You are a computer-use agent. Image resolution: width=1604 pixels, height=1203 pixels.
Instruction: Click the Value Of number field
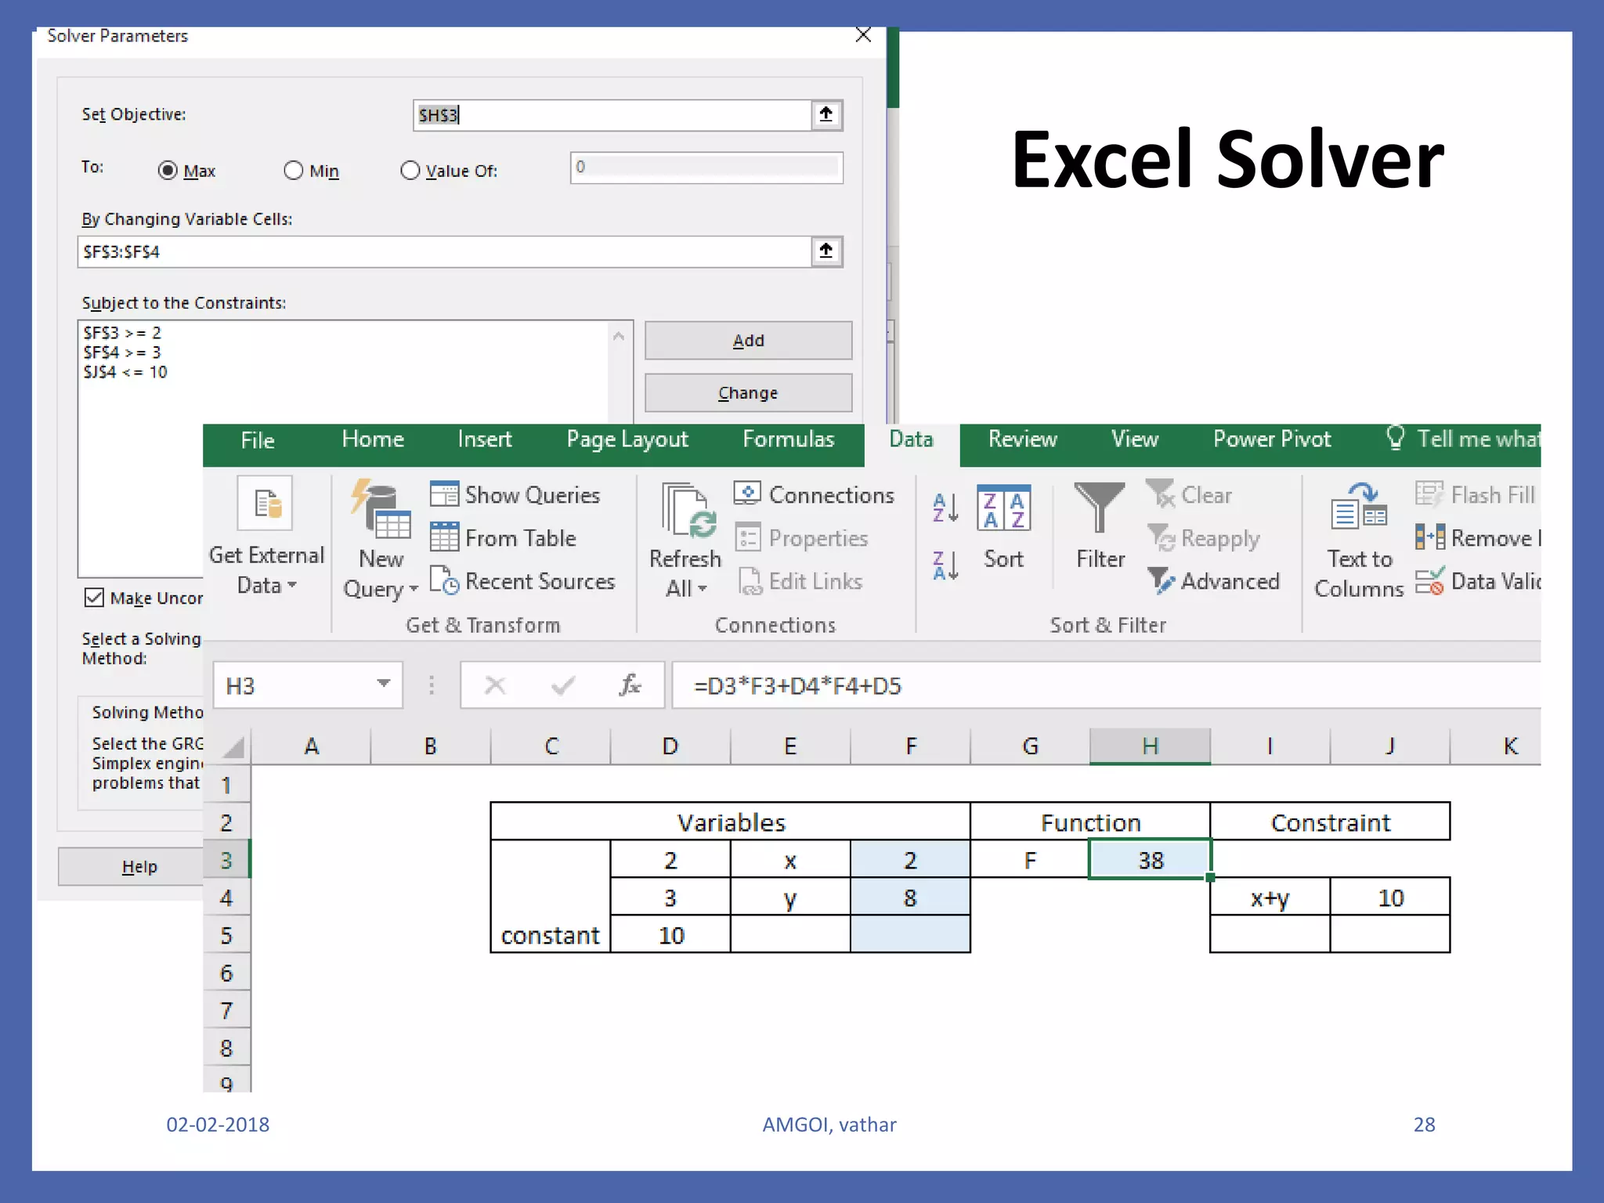click(706, 167)
